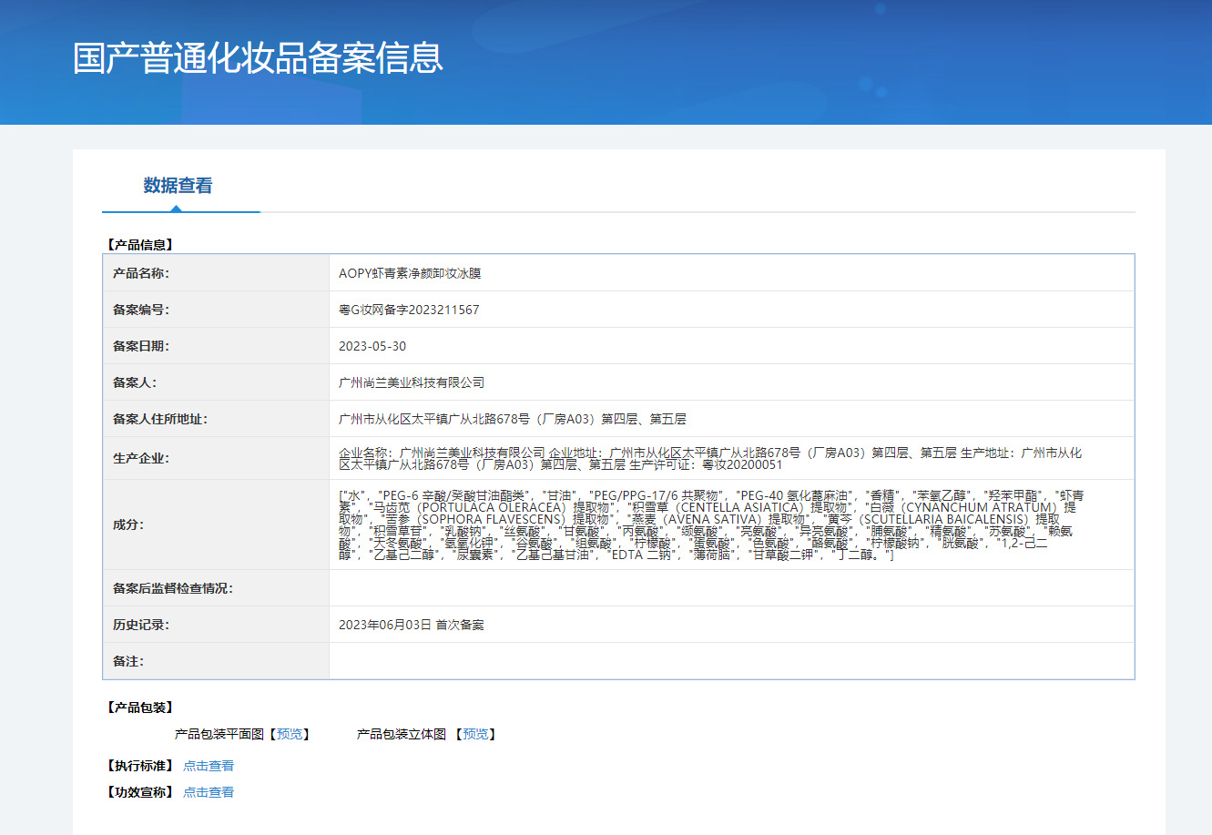Preview the 产品包装平面图 image
Viewport: 1212px width, 835px height.
tap(290, 734)
